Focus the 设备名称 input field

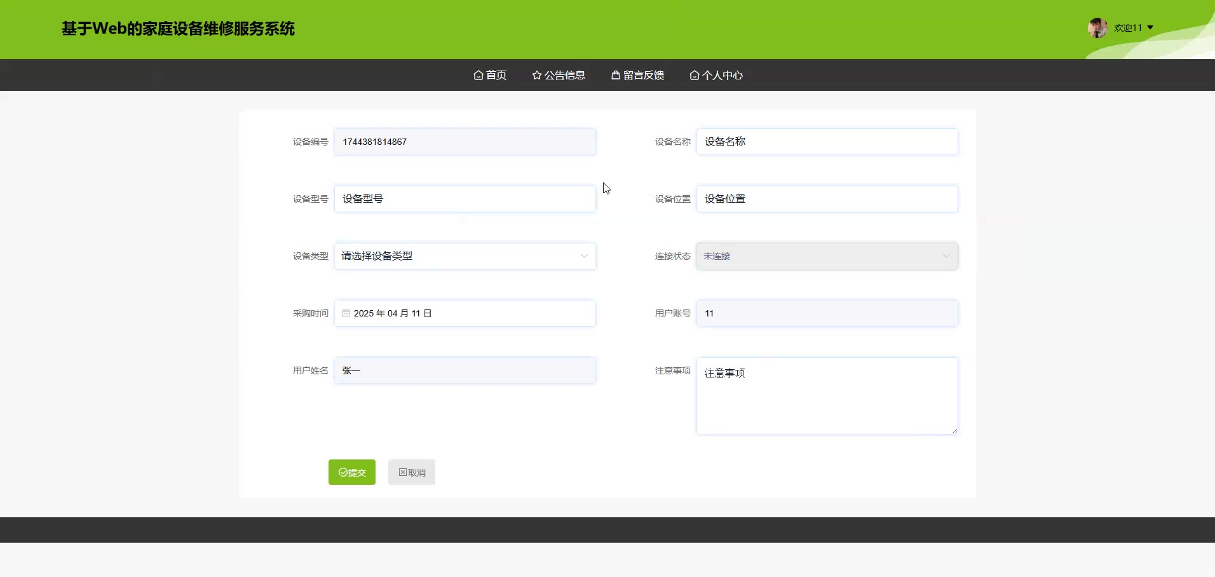(827, 142)
